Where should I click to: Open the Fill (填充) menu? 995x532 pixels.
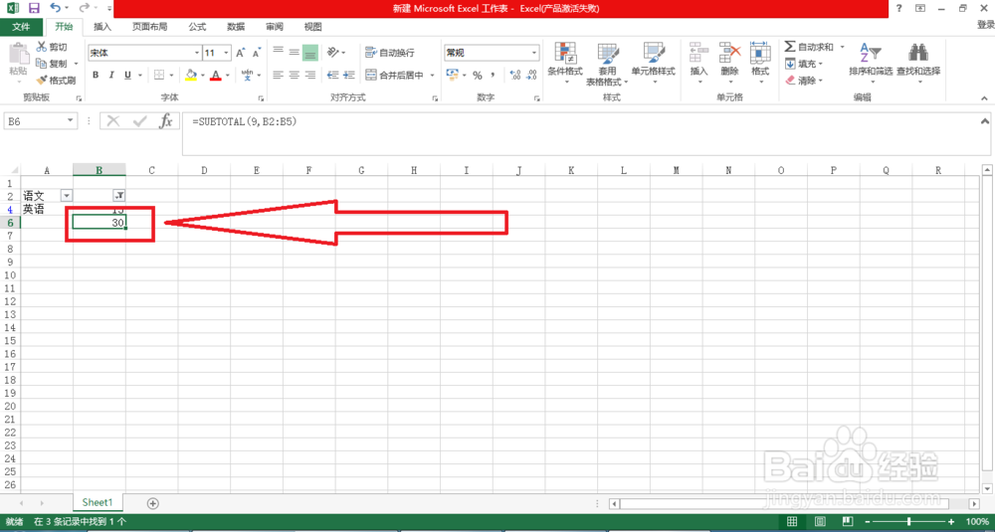pos(804,64)
